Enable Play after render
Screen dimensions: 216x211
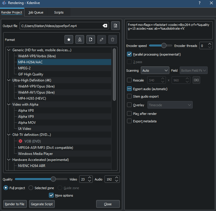coord(129,113)
